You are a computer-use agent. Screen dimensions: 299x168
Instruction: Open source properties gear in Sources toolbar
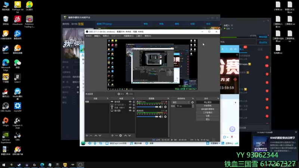pos(120,136)
